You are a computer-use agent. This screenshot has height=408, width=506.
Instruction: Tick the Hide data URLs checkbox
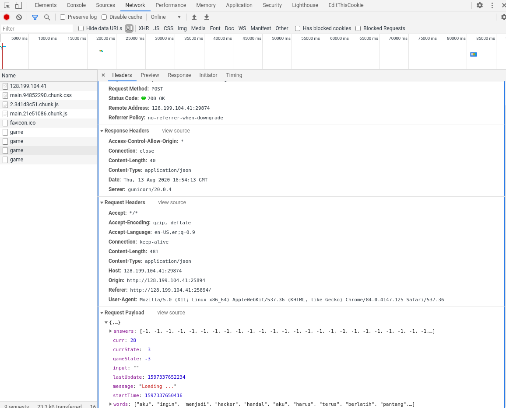click(x=81, y=28)
